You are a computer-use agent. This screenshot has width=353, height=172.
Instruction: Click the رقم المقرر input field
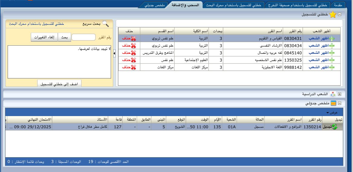pyautogui.click(x=84, y=37)
